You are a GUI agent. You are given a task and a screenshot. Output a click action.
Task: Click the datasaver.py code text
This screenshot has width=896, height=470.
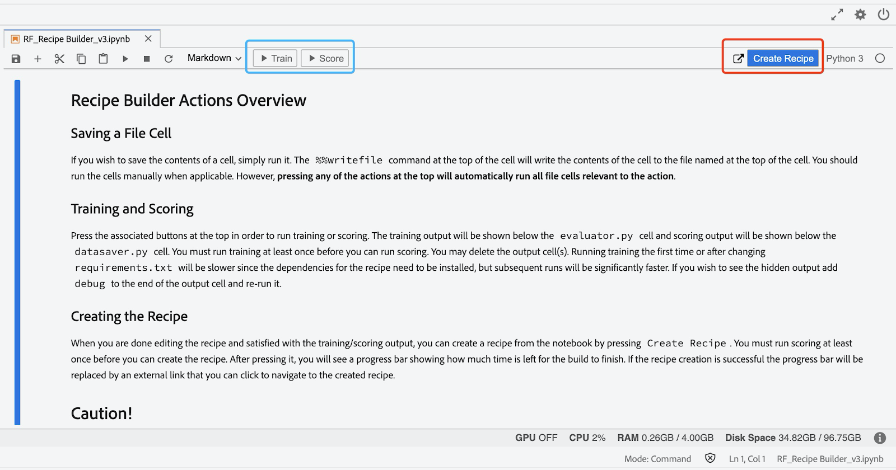coord(111,252)
